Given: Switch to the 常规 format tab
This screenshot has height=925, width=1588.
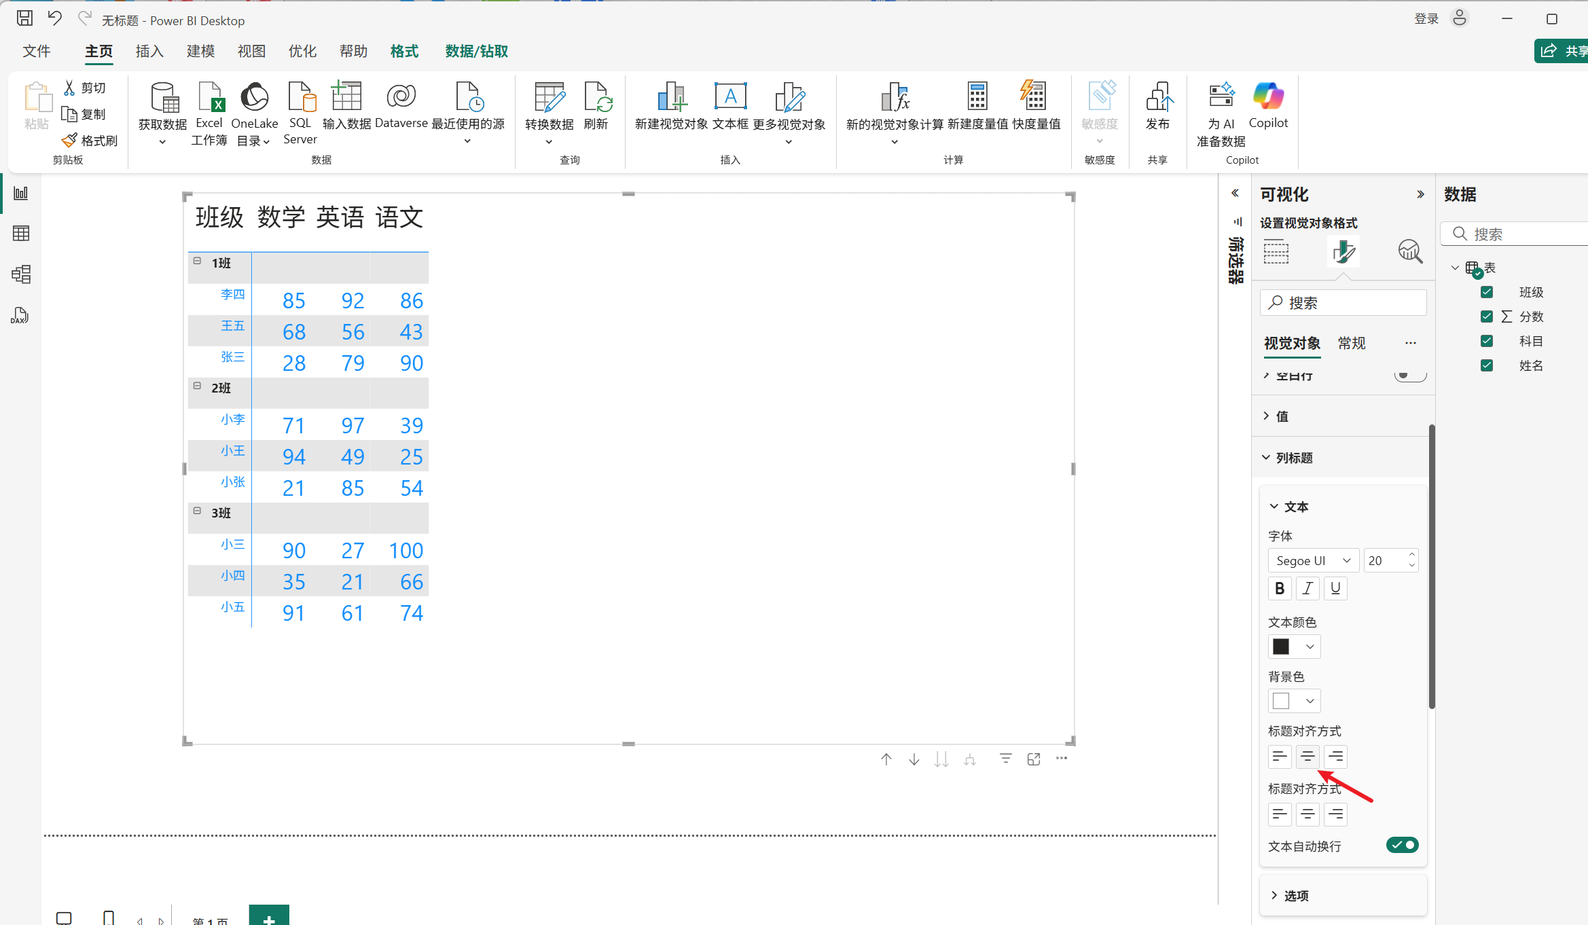Looking at the screenshot, I should pyautogui.click(x=1352, y=343).
